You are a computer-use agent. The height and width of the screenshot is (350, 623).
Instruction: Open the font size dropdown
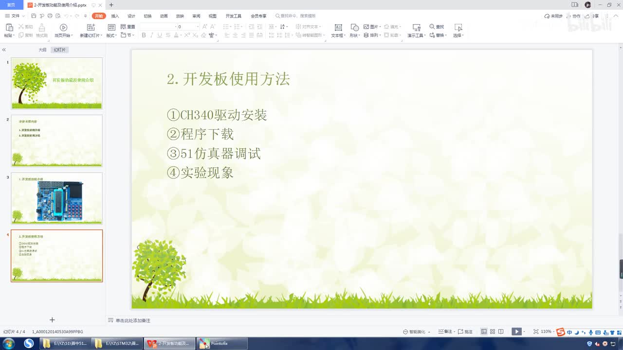pyautogui.click(x=198, y=27)
